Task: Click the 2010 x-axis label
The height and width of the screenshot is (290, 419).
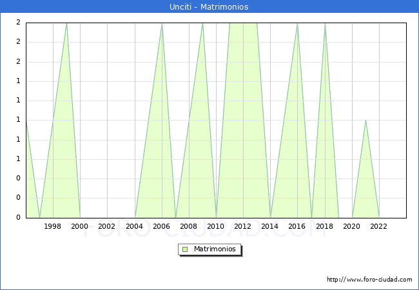Action: tap(216, 226)
